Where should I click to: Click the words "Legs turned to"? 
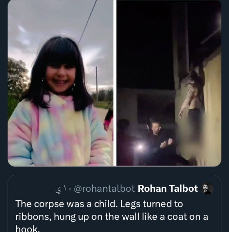(151, 204)
